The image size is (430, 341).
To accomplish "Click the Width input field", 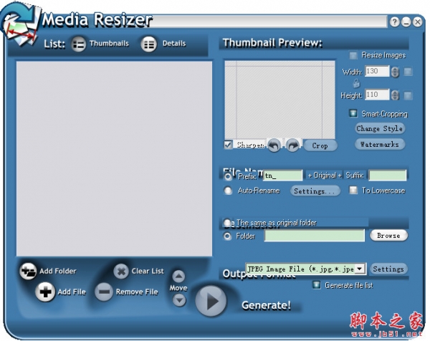I will (x=377, y=71).
